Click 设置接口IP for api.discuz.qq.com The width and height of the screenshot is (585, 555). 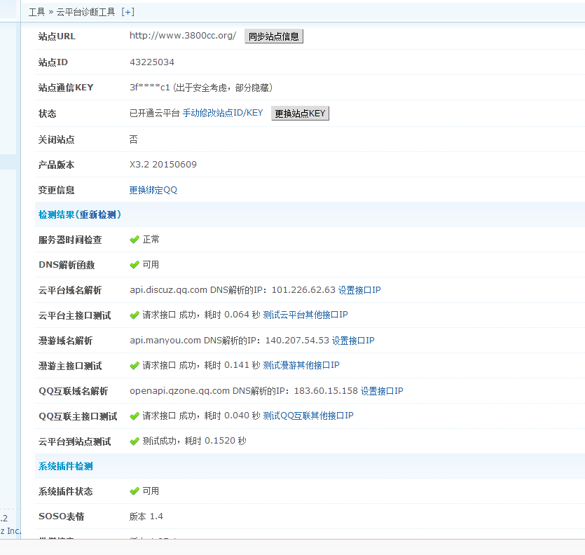(x=359, y=290)
